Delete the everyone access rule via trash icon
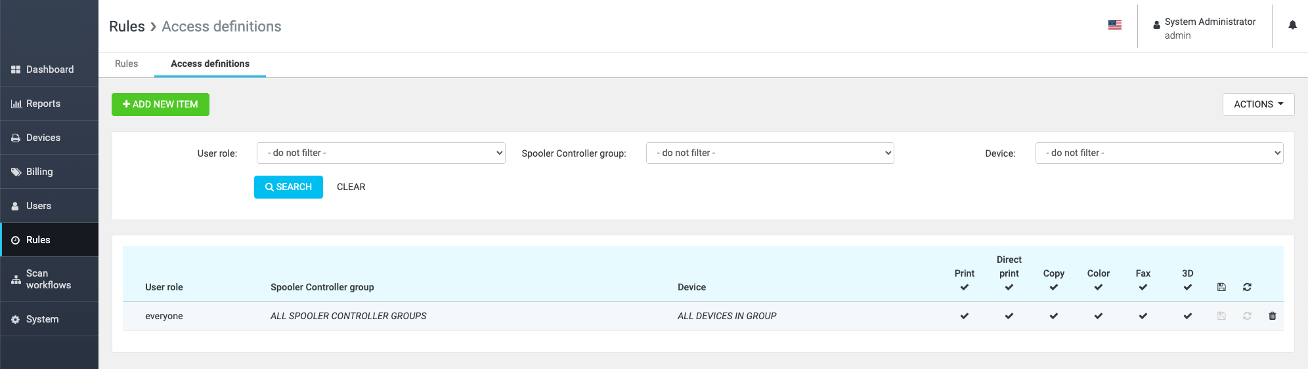The width and height of the screenshot is (1308, 369). (1272, 316)
